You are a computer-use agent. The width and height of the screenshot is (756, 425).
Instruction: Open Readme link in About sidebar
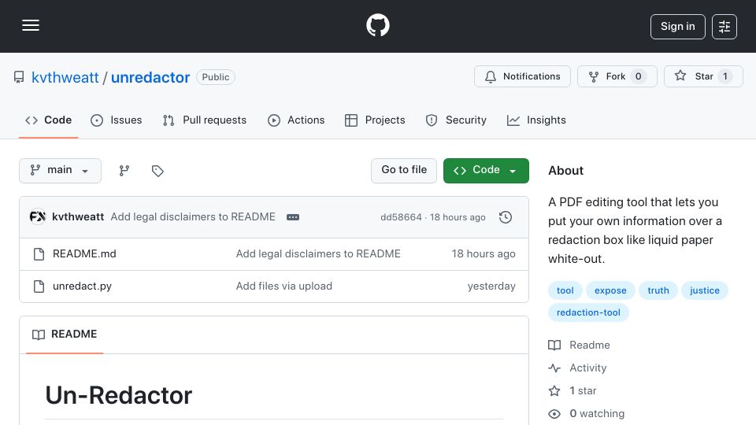(x=579, y=345)
